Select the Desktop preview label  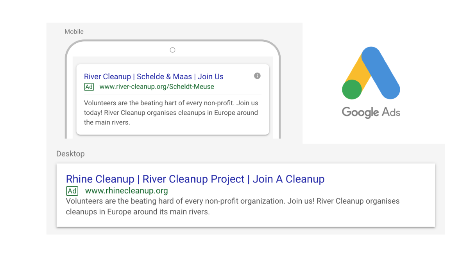pos(70,154)
